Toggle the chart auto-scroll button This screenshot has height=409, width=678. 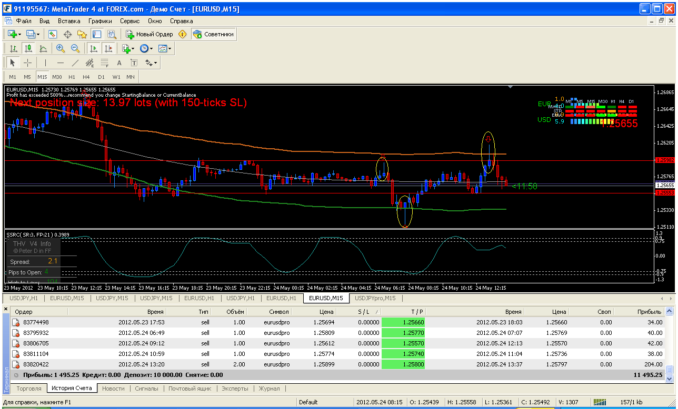94,48
